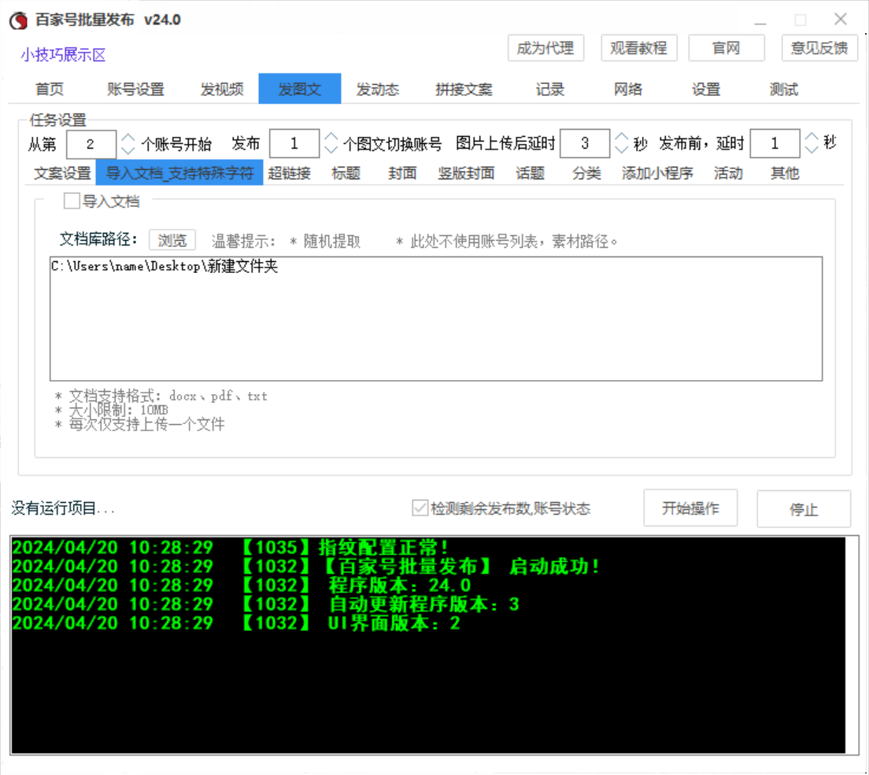
Task: Increase the 发布 count per account
Action: 331,137
